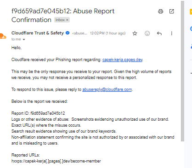Open the Contacts icon in side panel
This screenshot has width=192, height=168.
(x=191, y=46)
